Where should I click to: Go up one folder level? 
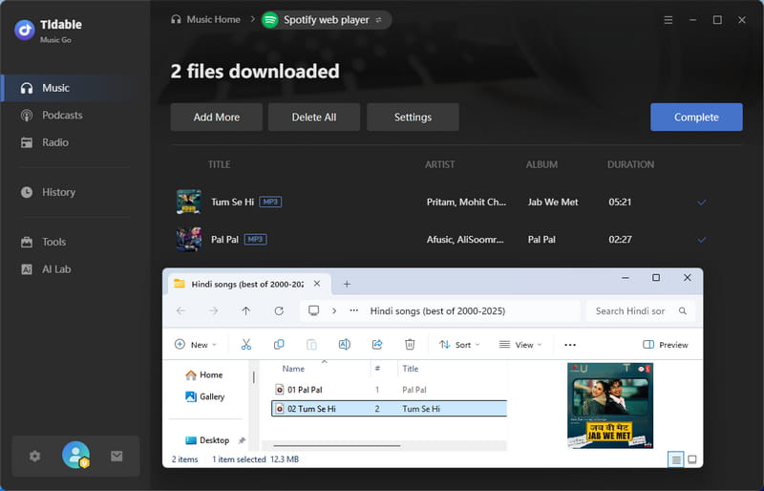[x=246, y=311]
